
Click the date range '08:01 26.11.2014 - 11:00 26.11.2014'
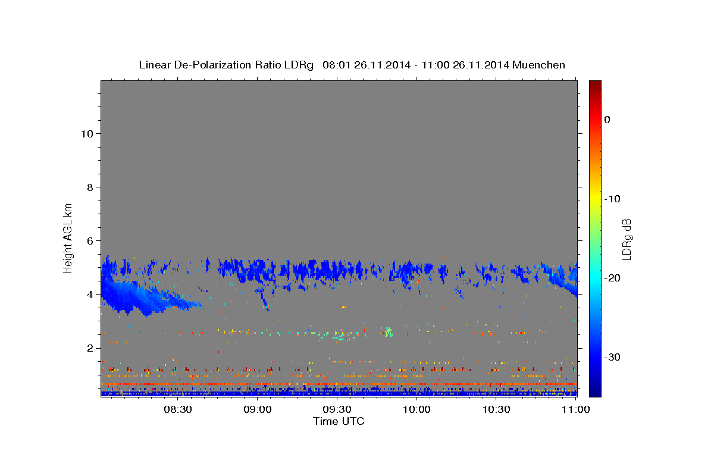416,65
